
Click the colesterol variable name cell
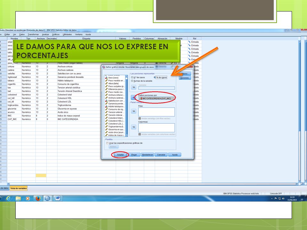[x=14, y=95]
